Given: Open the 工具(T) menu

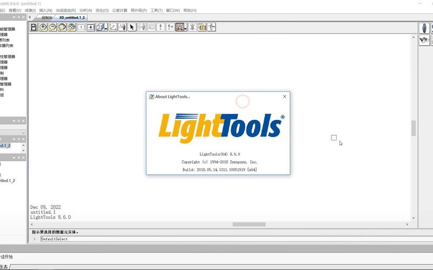Looking at the screenshot, I should tap(156, 10).
